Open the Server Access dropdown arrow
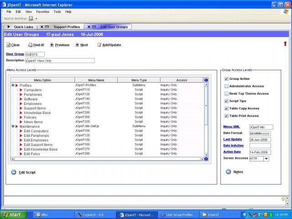 click(266, 159)
